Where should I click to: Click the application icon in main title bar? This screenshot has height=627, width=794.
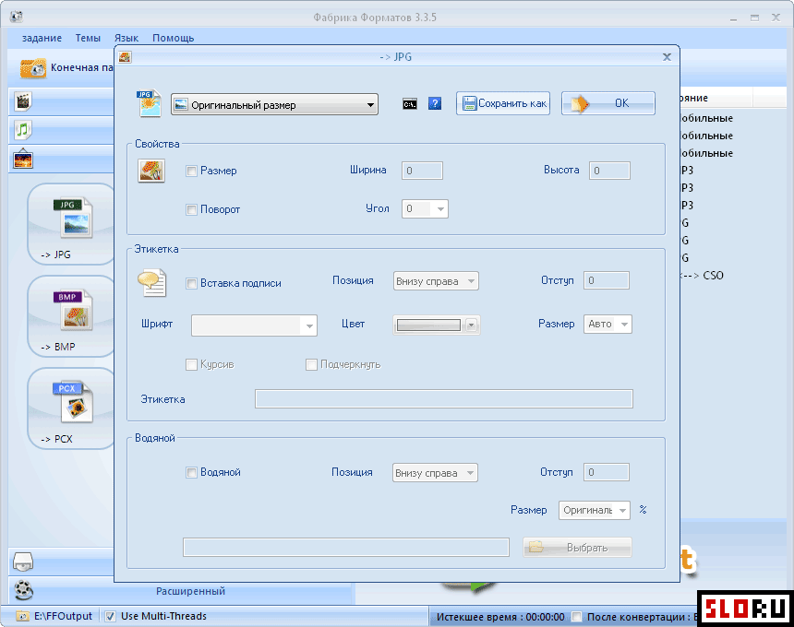tap(17, 17)
